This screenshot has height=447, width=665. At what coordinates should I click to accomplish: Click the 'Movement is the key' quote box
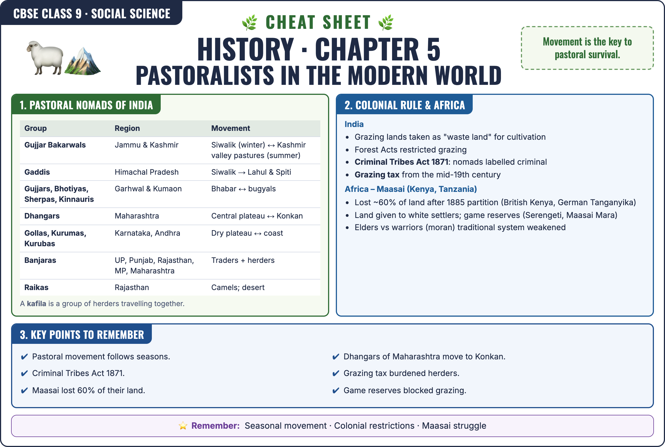587,48
